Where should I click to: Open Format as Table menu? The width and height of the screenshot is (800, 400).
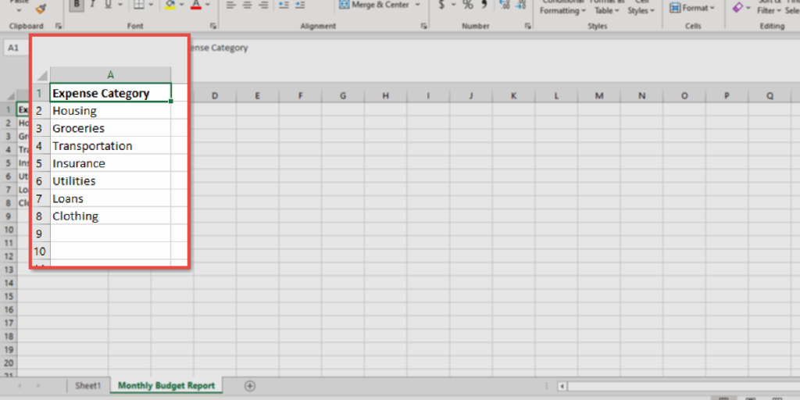coord(607,6)
